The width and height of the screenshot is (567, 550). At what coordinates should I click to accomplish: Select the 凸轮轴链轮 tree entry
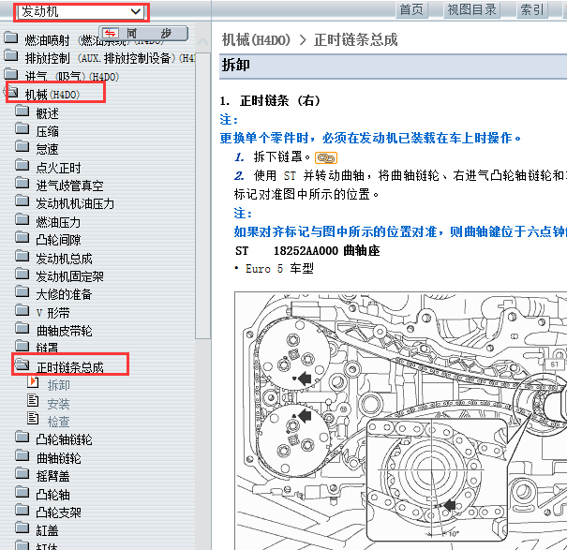click(x=64, y=440)
